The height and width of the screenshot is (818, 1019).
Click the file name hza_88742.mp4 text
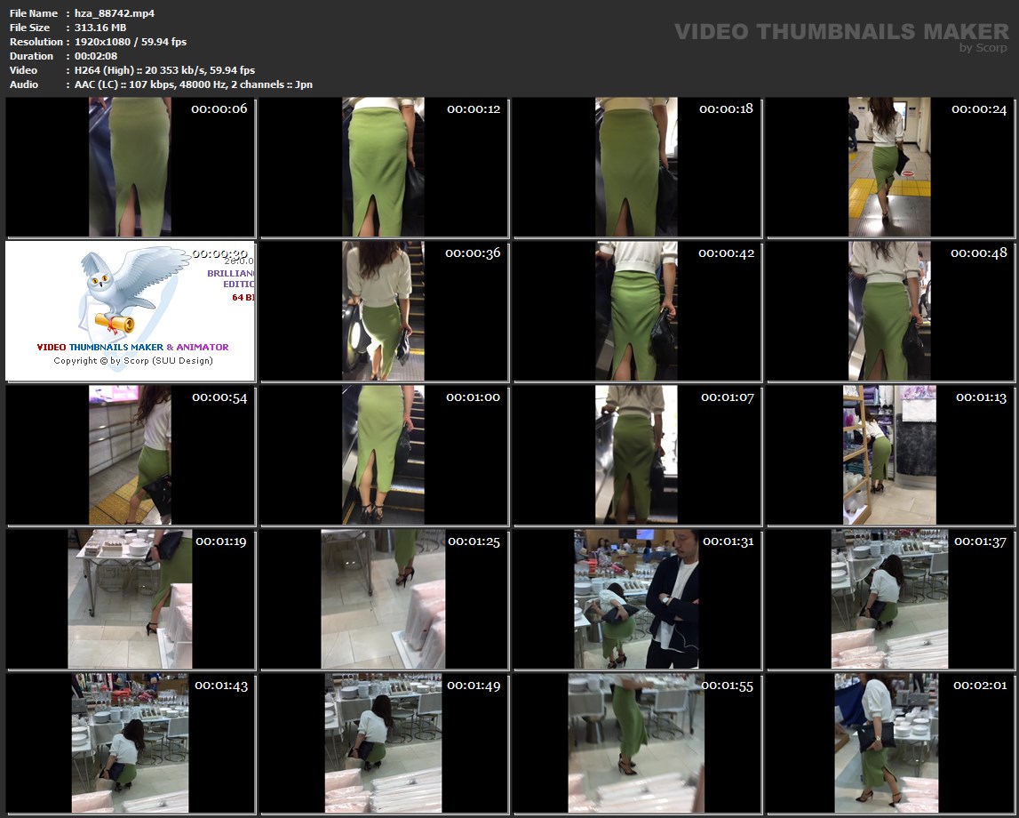(x=104, y=13)
